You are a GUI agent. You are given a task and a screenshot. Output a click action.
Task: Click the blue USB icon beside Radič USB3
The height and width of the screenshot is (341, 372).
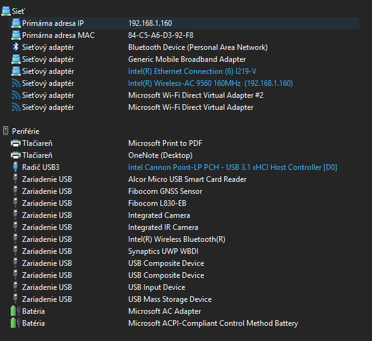click(15, 167)
